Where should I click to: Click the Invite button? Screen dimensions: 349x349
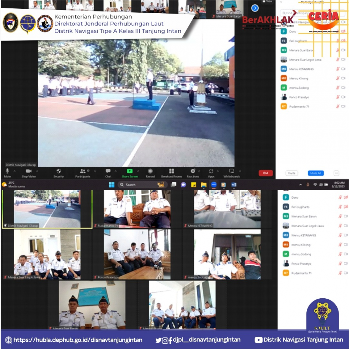tap(291, 173)
